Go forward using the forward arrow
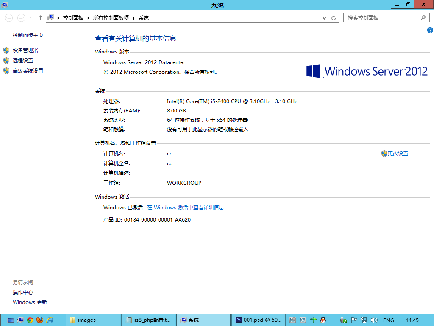 (x=21, y=18)
